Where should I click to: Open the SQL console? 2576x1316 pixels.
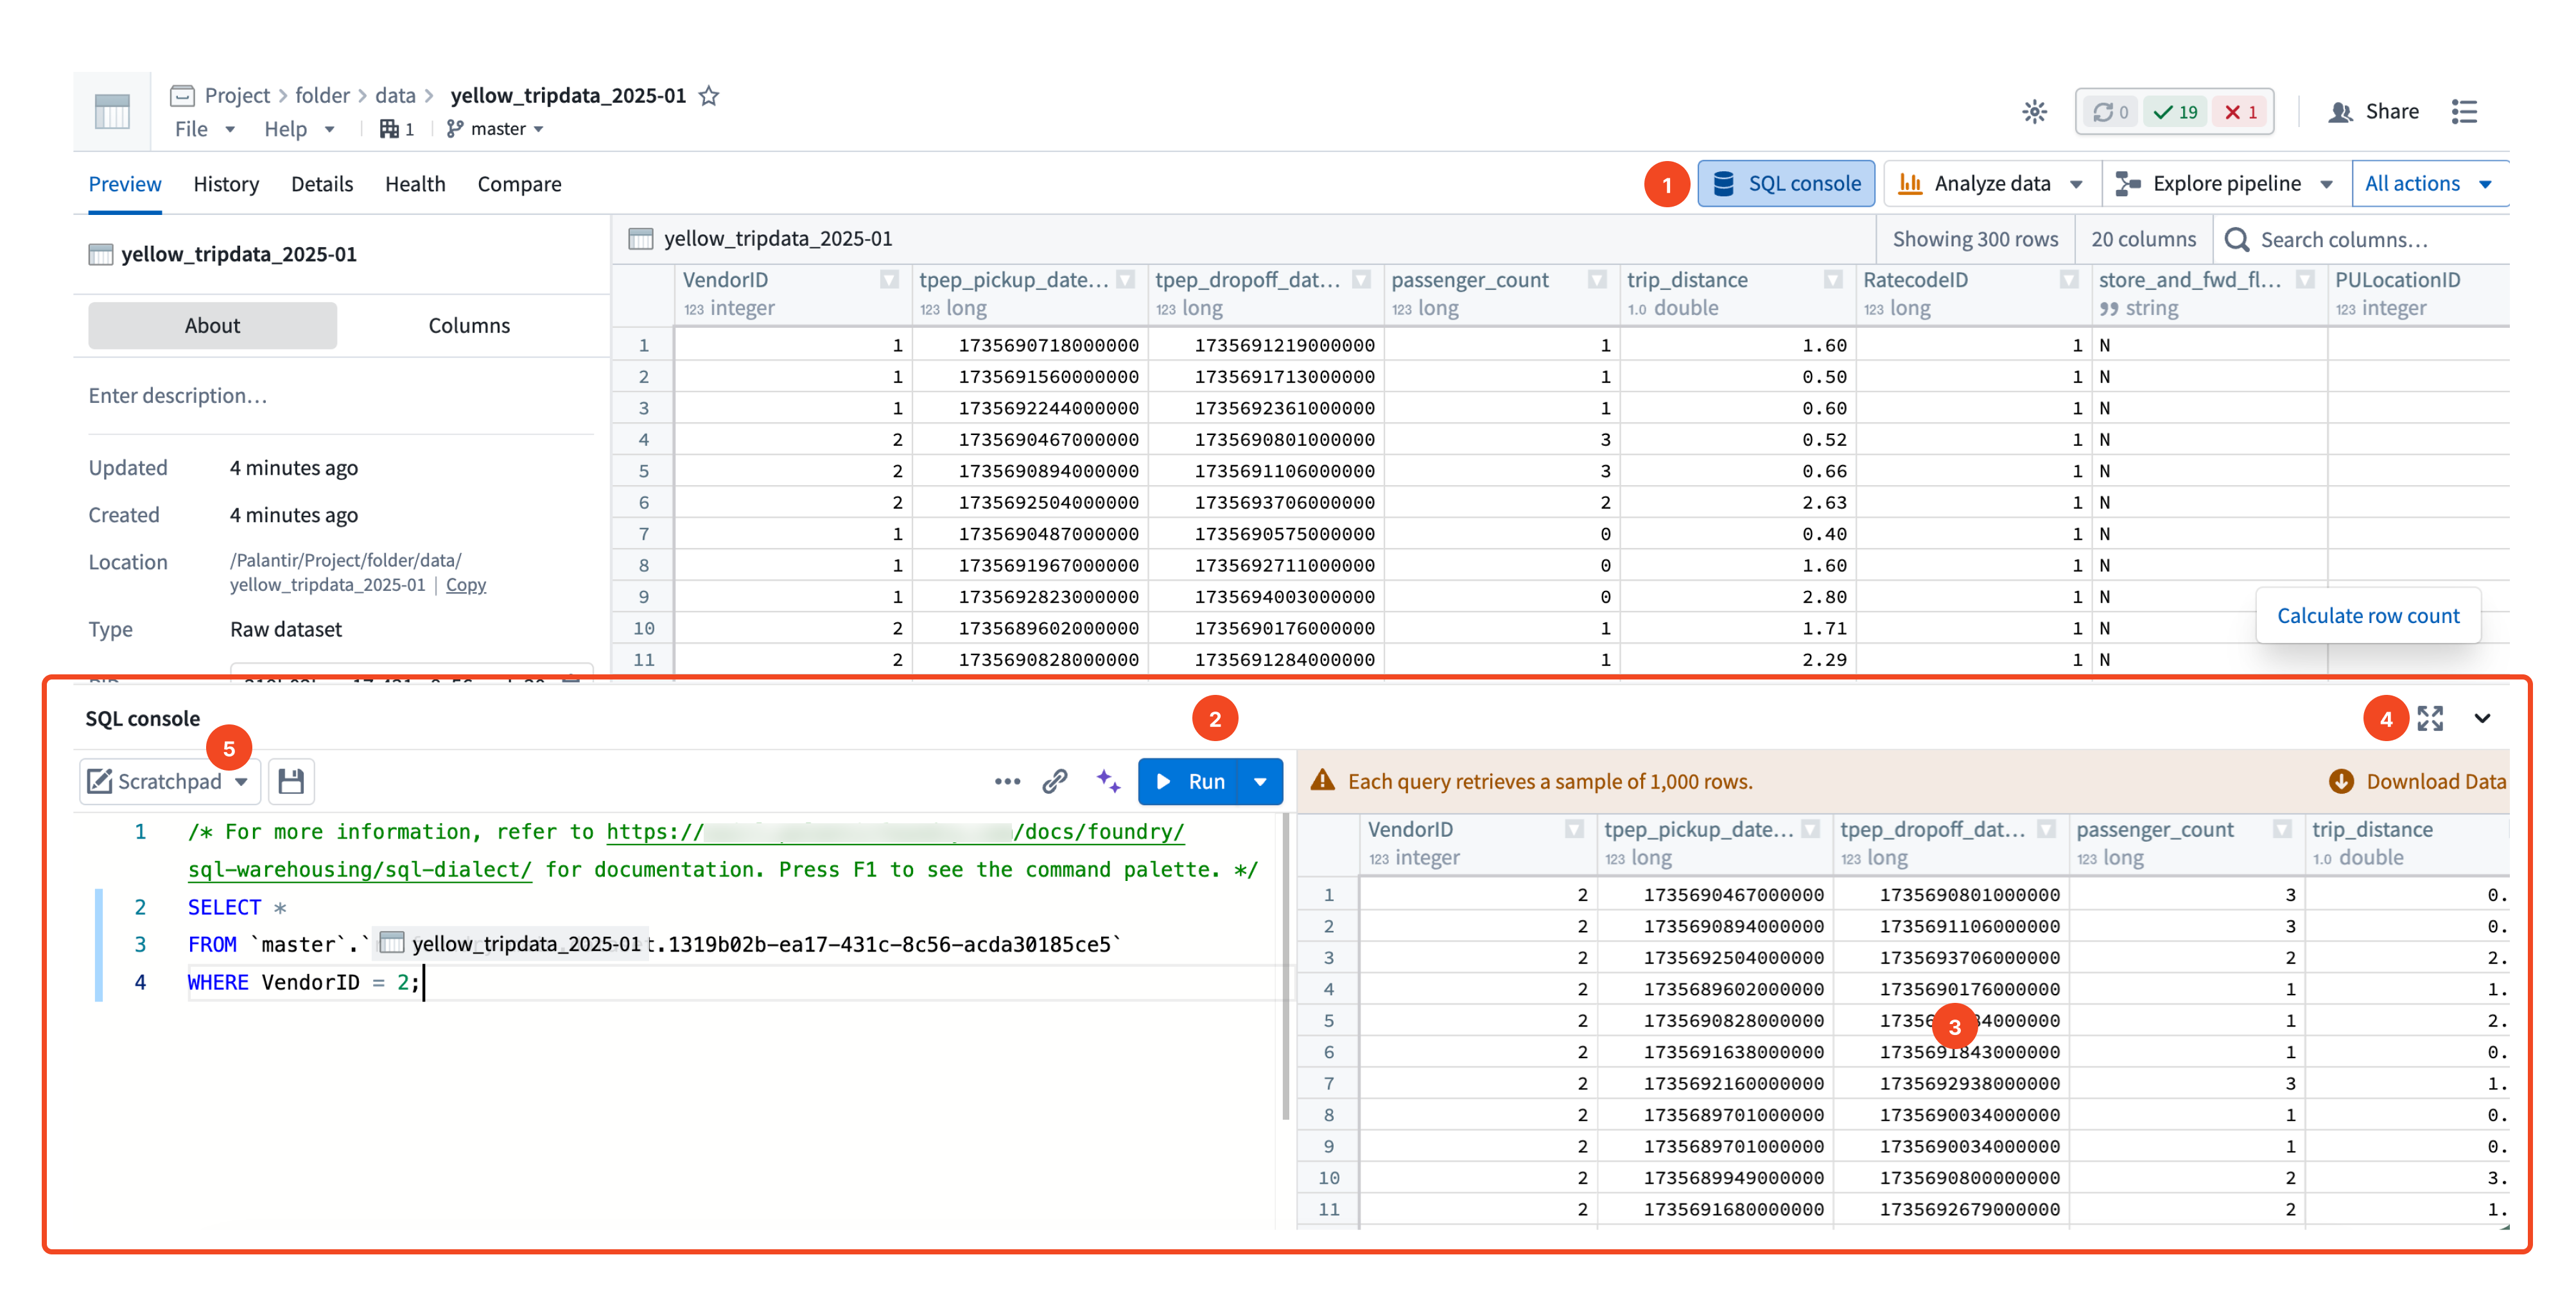[1786, 183]
